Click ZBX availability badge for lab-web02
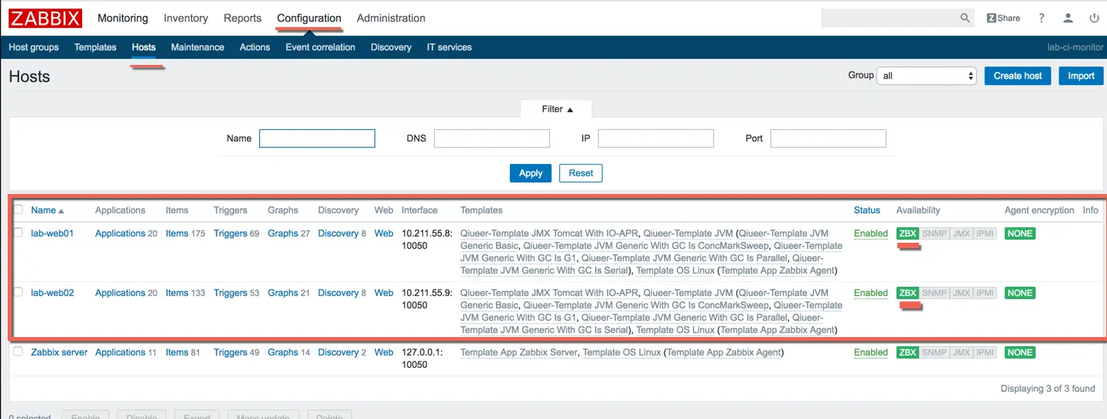Image resolution: width=1107 pixels, height=419 pixels. 907,293
